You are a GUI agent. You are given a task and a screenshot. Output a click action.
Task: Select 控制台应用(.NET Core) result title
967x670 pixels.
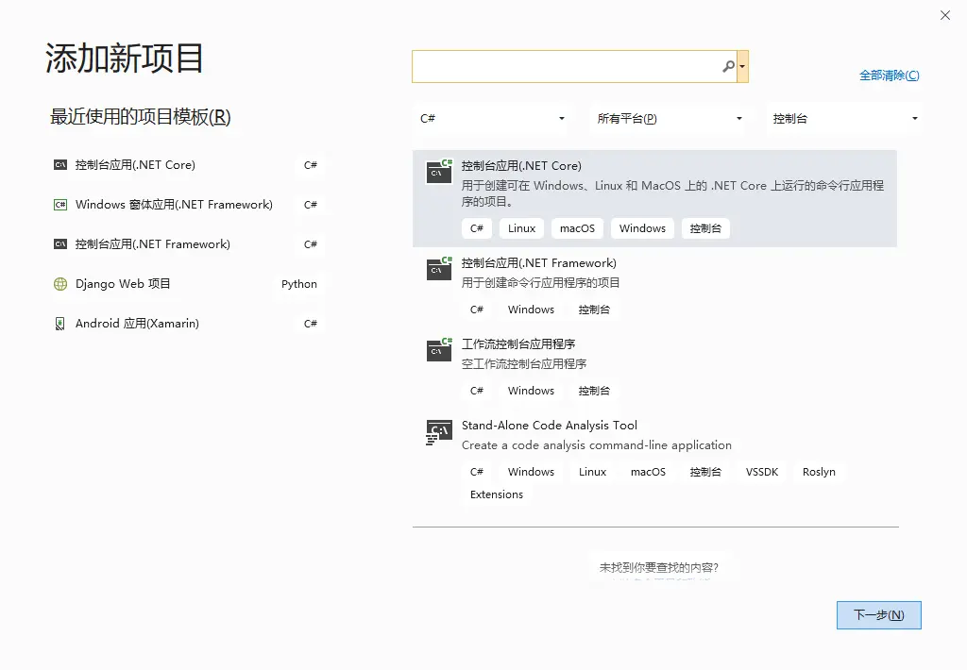coord(521,166)
